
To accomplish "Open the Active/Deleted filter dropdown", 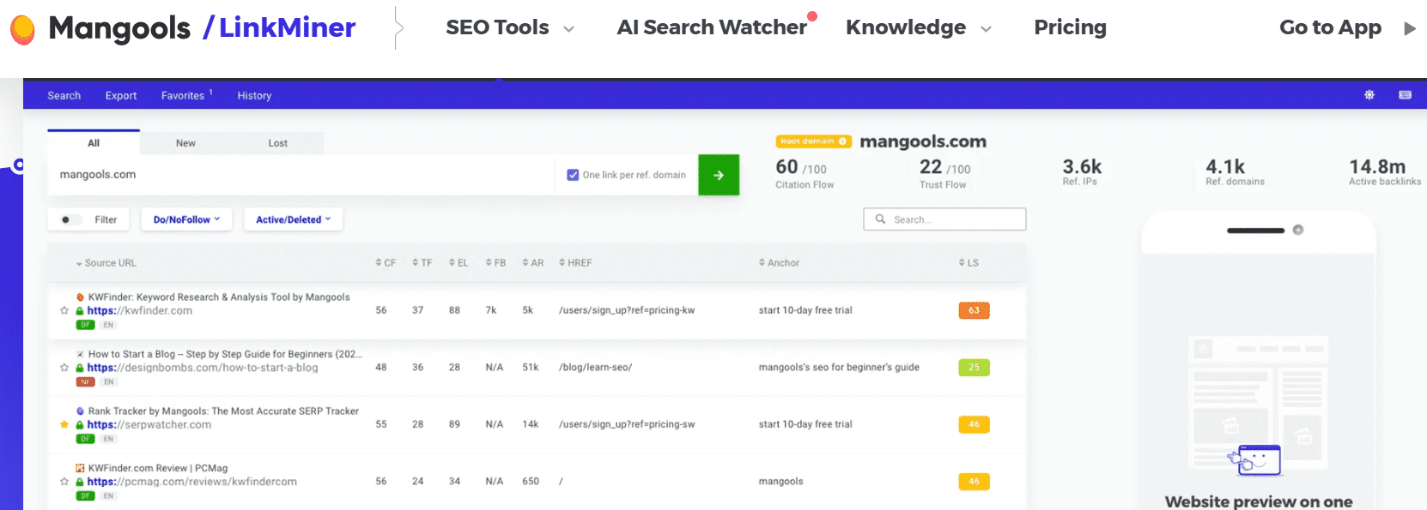I will 293,219.
